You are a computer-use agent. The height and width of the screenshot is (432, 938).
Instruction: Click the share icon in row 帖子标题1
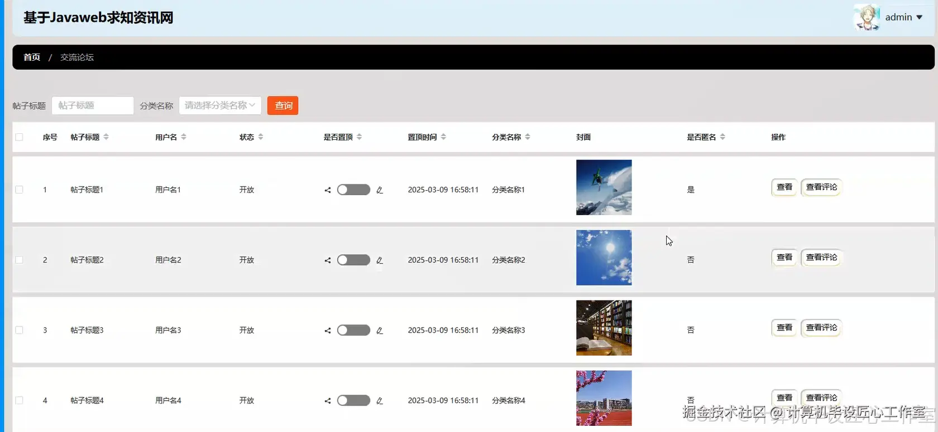328,190
